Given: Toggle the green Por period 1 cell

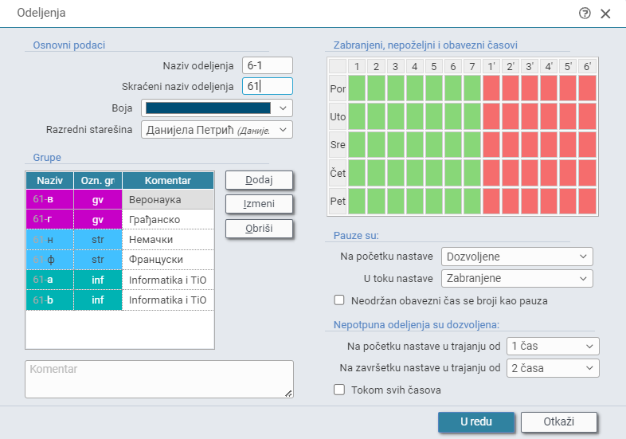Looking at the screenshot, I should point(357,88).
